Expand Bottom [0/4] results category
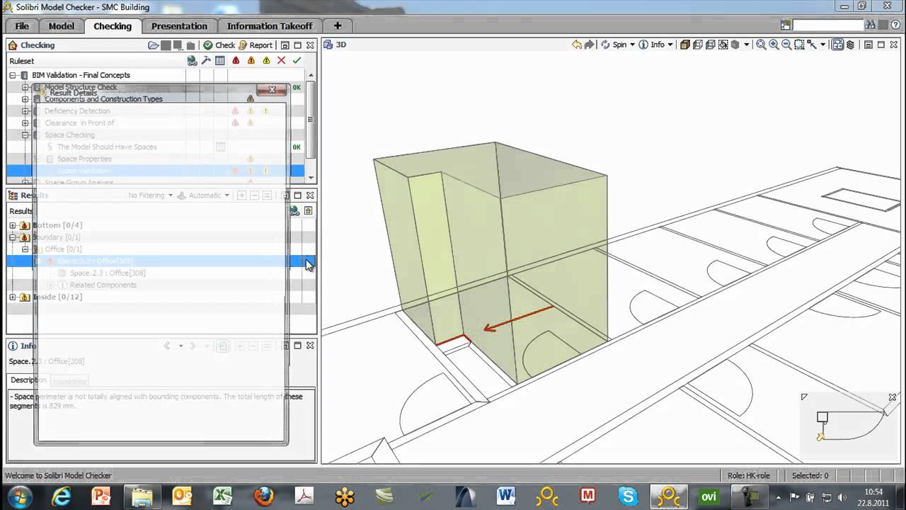 click(x=13, y=225)
